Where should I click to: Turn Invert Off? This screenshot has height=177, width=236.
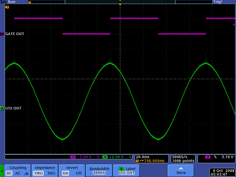pos(79,173)
